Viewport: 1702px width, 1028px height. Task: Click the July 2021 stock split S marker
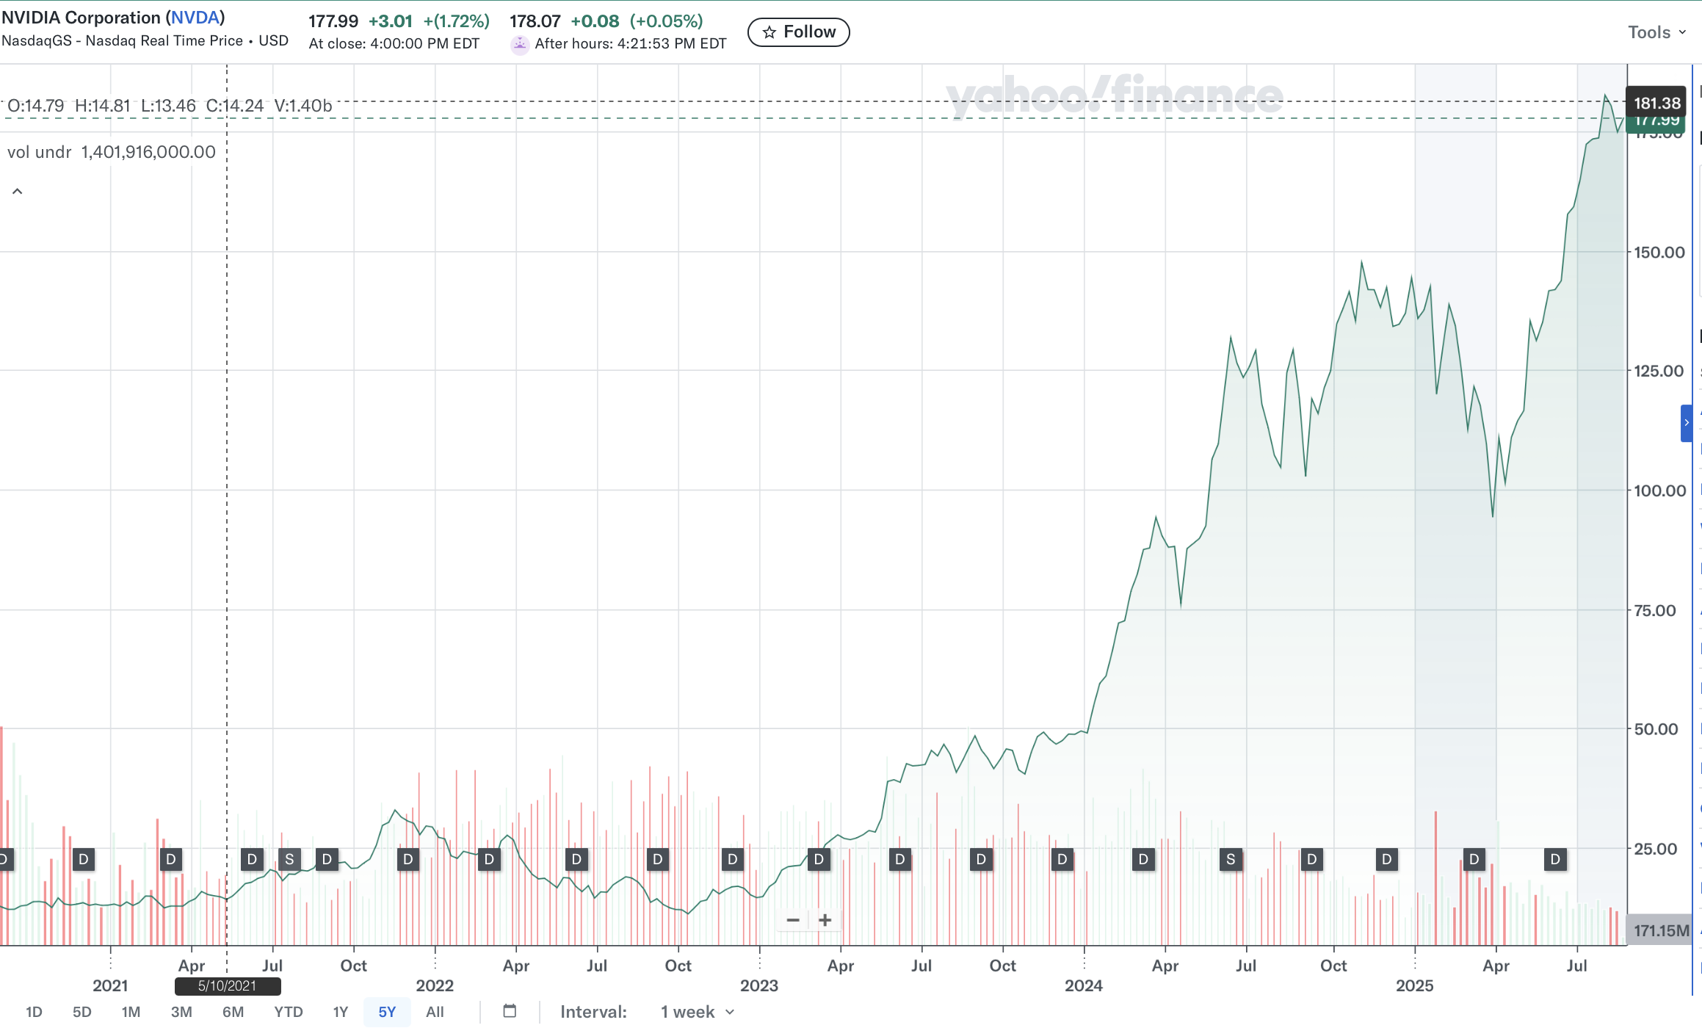(x=289, y=859)
